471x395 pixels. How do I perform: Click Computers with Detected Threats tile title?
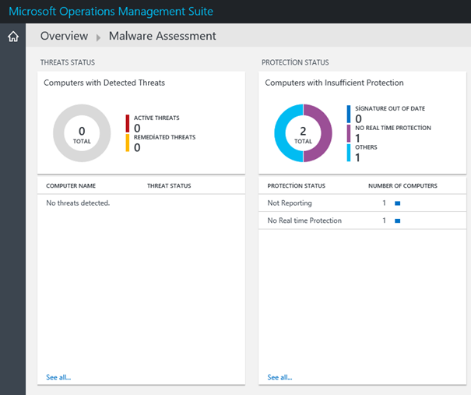point(104,83)
